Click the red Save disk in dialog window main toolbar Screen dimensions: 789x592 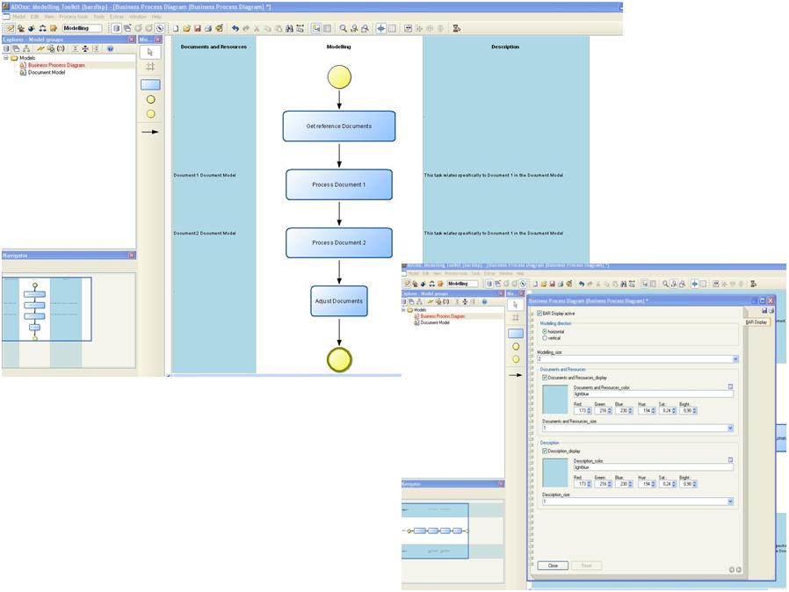(552, 285)
